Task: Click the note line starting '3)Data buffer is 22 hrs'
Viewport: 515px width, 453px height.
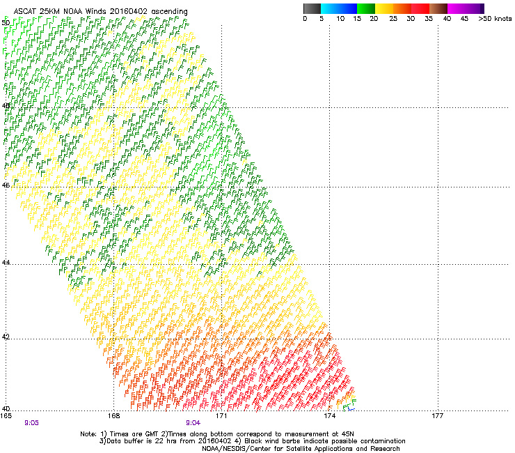Action: (252, 441)
